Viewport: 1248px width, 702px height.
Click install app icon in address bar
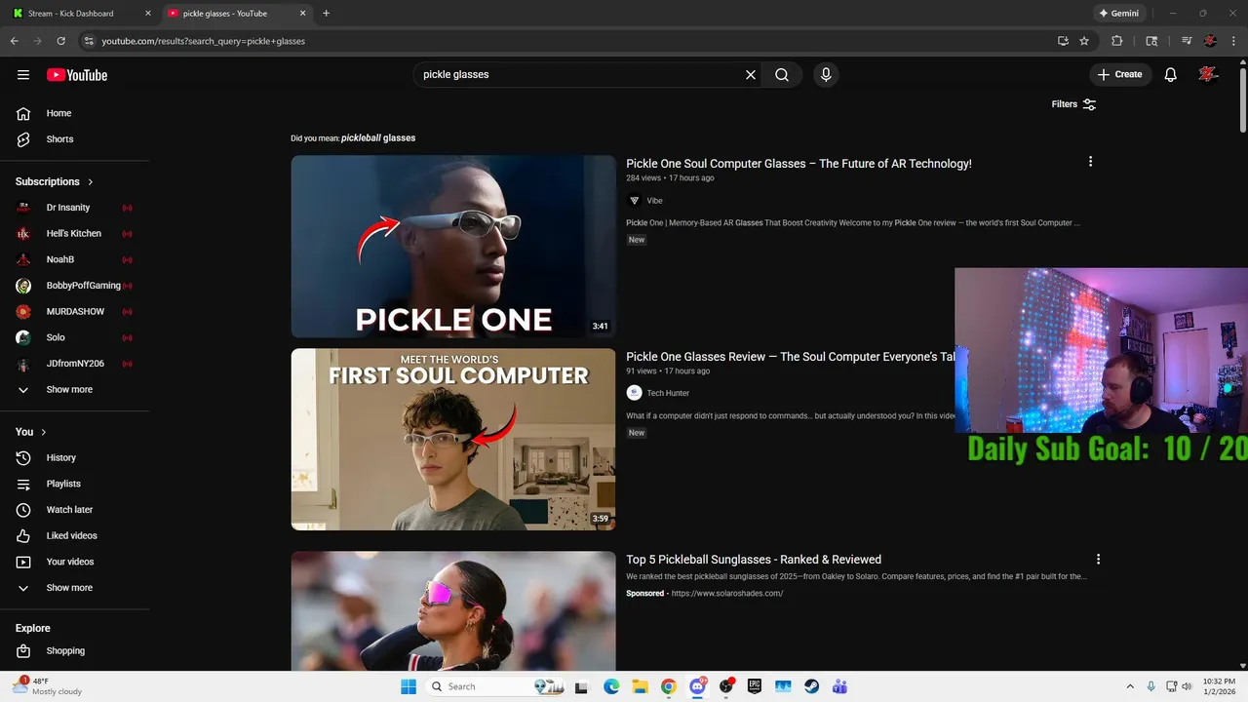pyautogui.click(x=1063, y=41)
